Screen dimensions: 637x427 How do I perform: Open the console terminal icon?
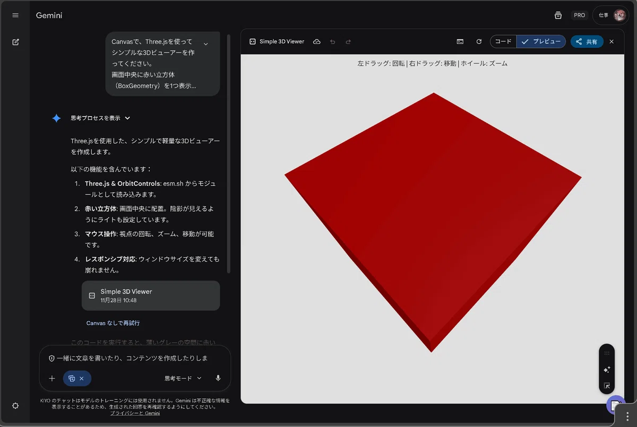tap(460, 41)
